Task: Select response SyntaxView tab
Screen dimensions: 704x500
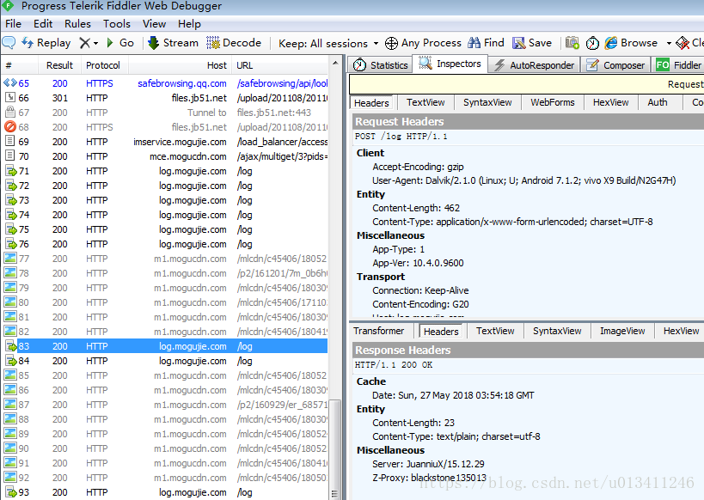Action: [x=557, y=331]
